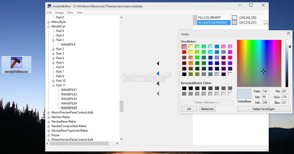Expand the MenuStyle tree node
294x154 pixels.
(x=49, y=22)
